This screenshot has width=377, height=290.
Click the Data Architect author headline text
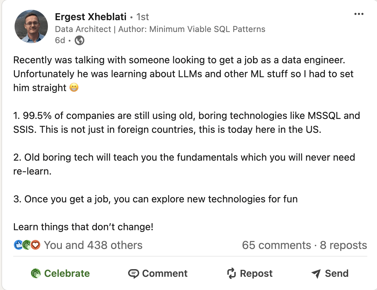(x=160, y=29)
